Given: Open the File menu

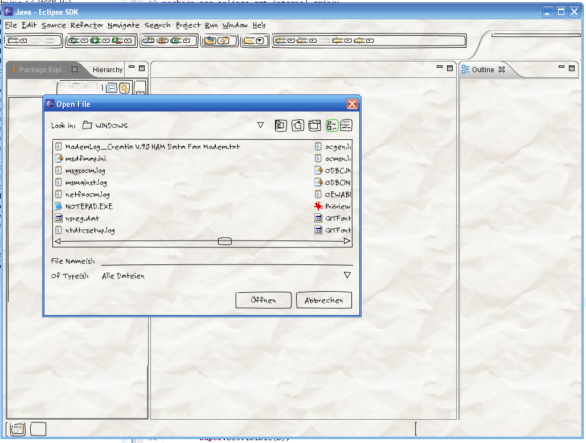Looking at the screenshot, I should [x=11, y=25].
